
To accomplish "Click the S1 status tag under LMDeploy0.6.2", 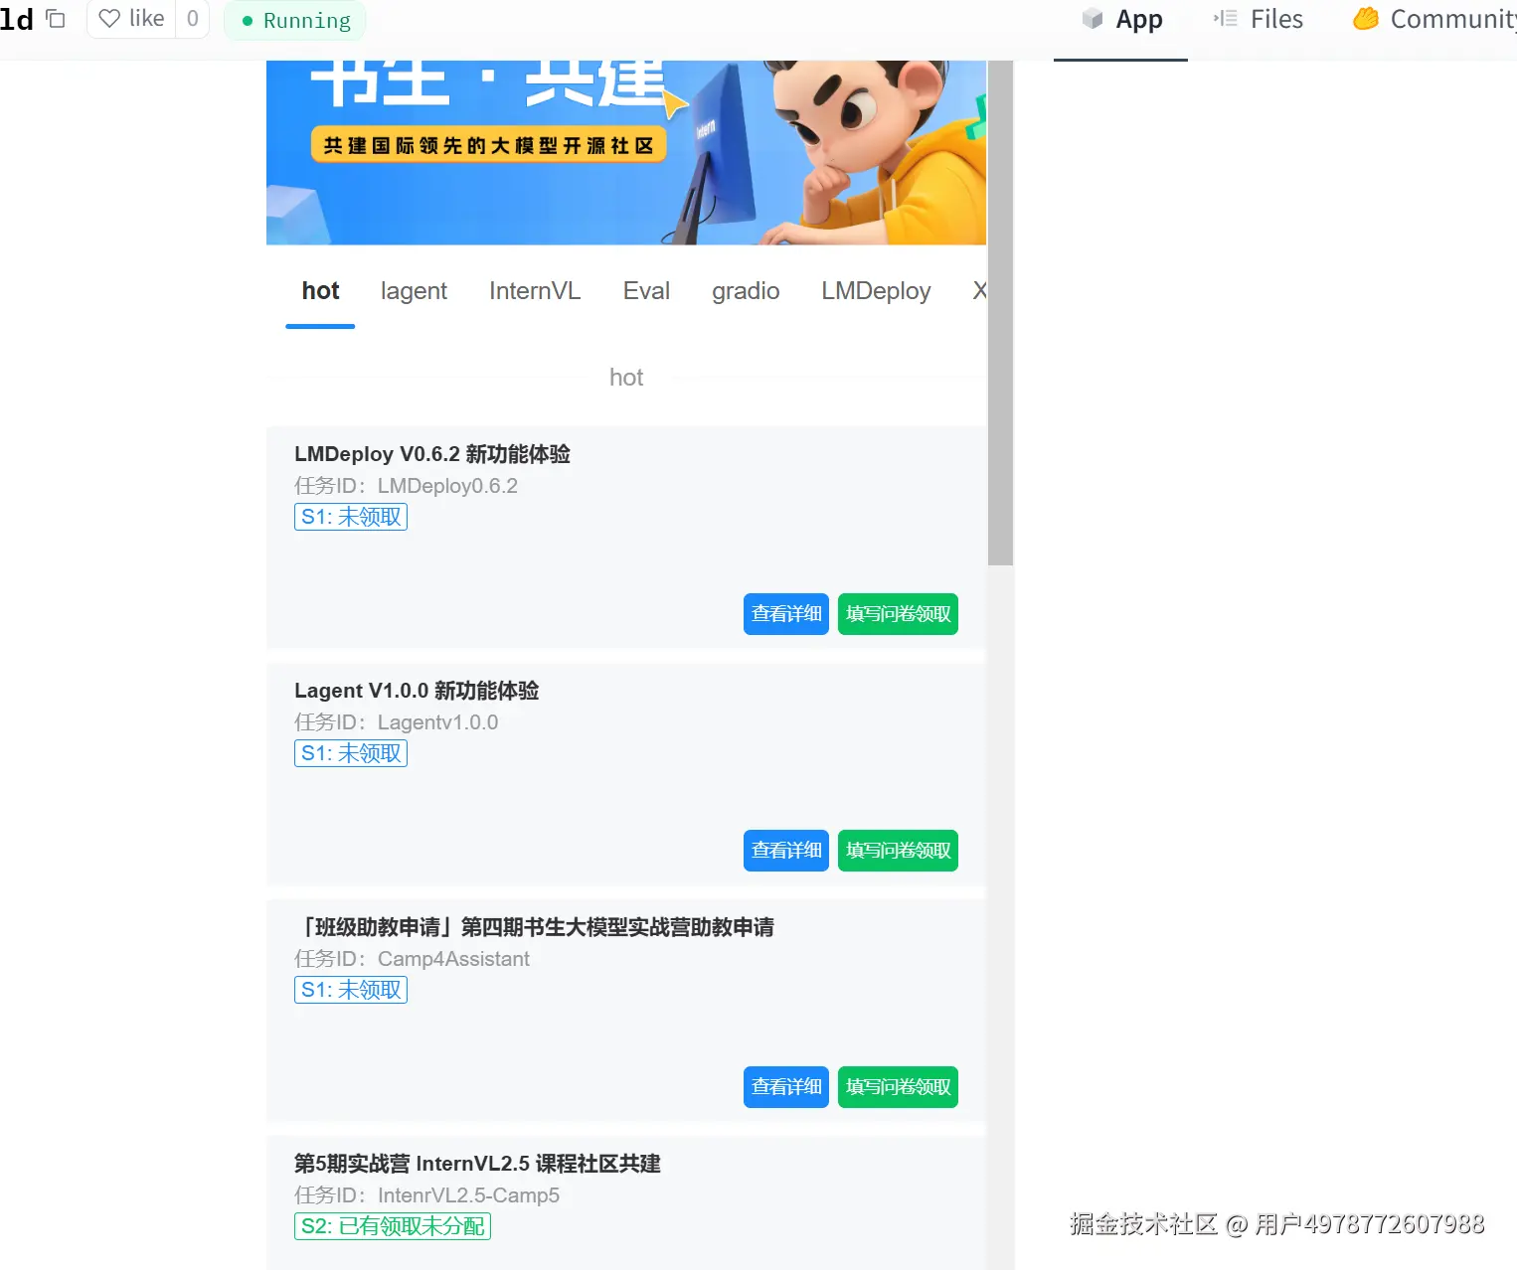I will tap(351, 517).
